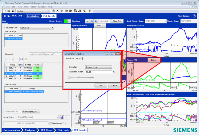The height and width of the screenshot is (135, 199).
Task: Open the Path Display Type dropdown
Action: click(x=155, y=21)
